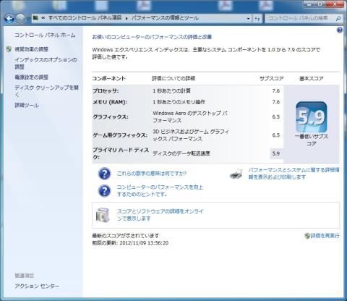This screenshot has width=347, height=301.
Task: Click 評価を再実行 link
Action: click(x=325, y=236)
